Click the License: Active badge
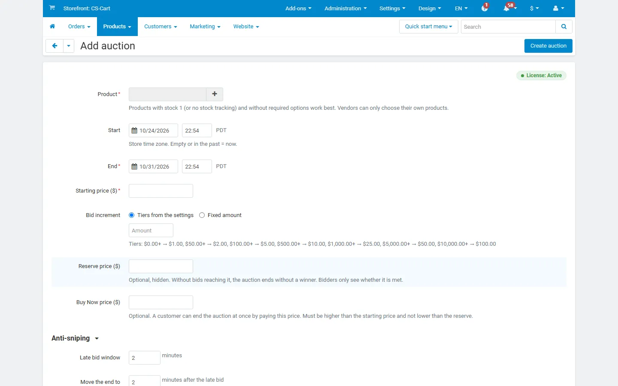This screenshot has width=618, height=386. (x=542, y=75)
